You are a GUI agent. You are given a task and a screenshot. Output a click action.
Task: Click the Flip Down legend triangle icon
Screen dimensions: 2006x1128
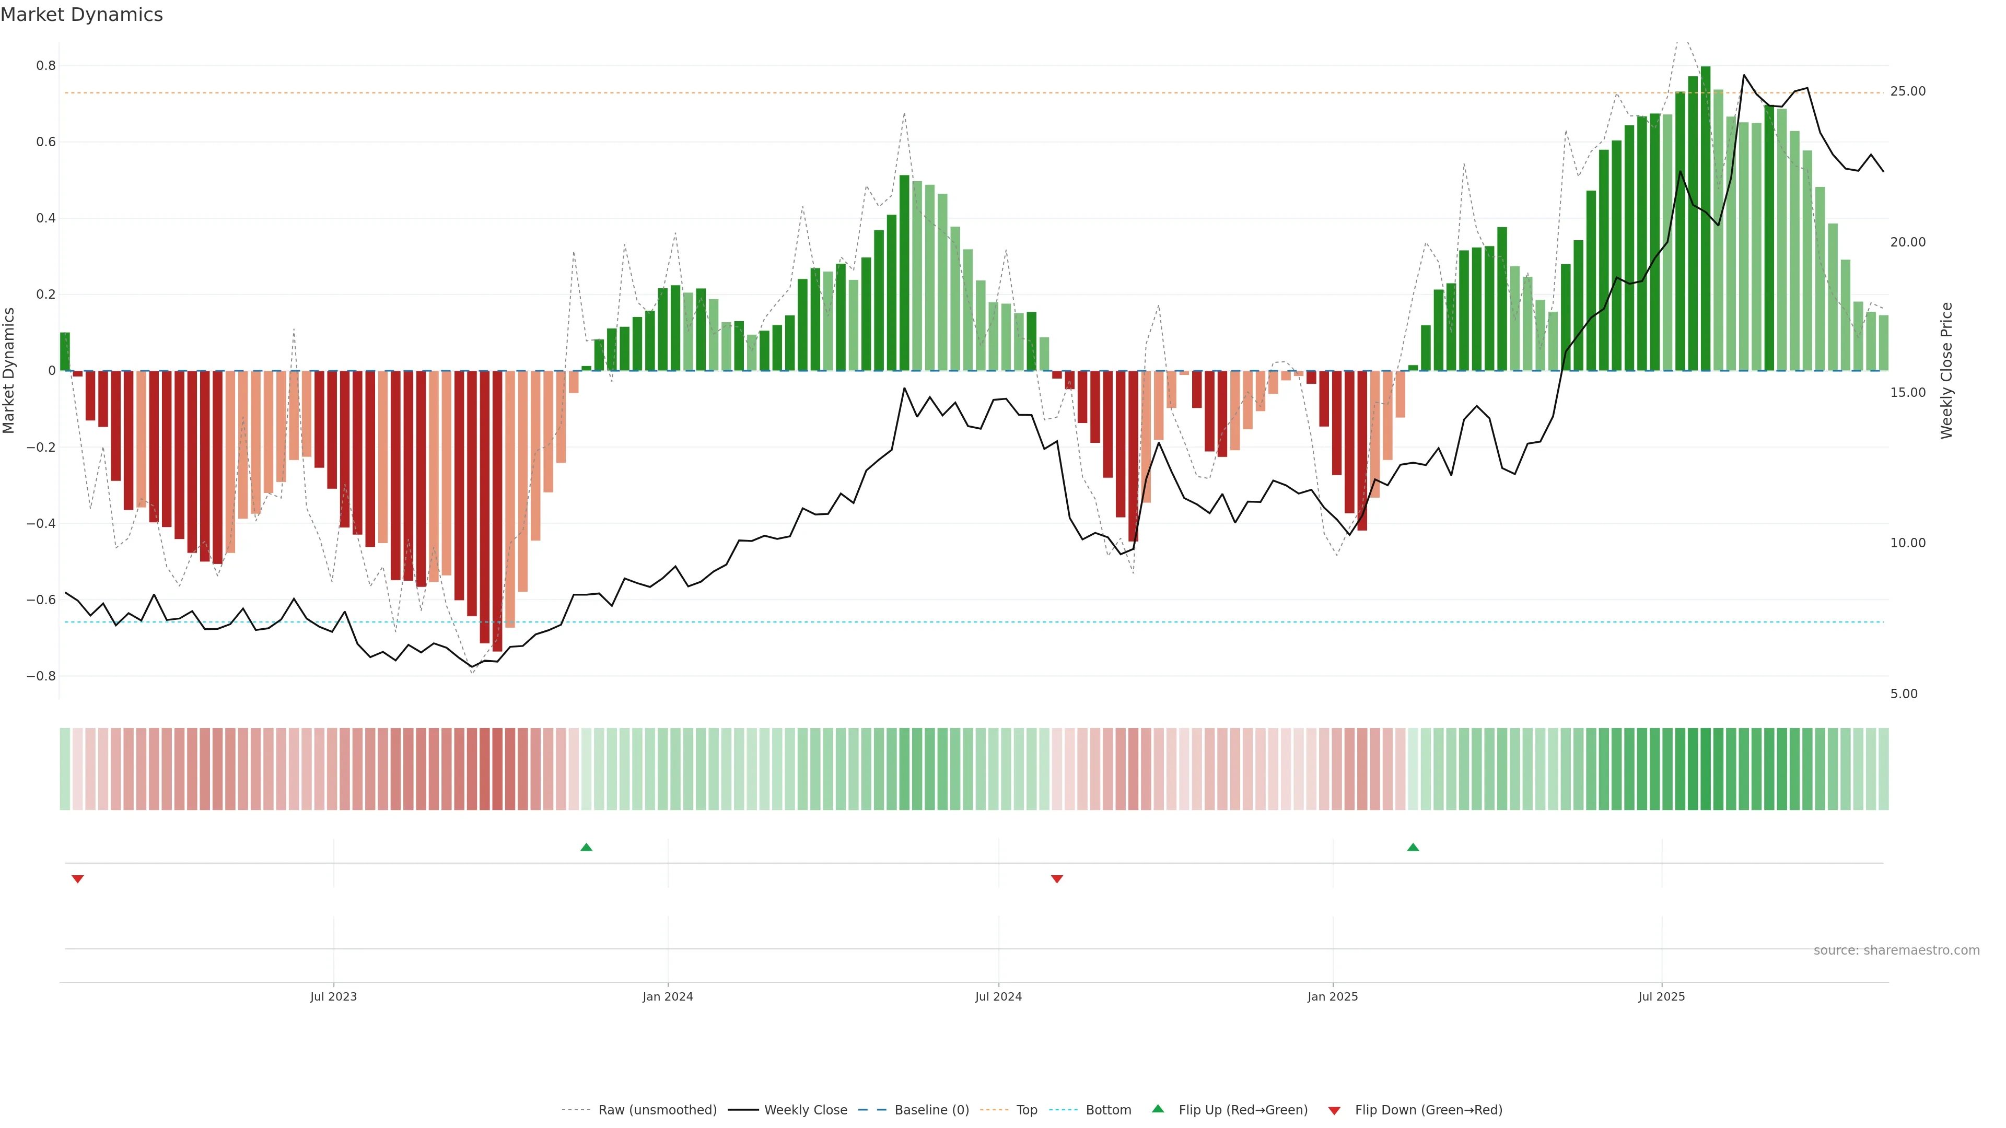point(1334,1111)
